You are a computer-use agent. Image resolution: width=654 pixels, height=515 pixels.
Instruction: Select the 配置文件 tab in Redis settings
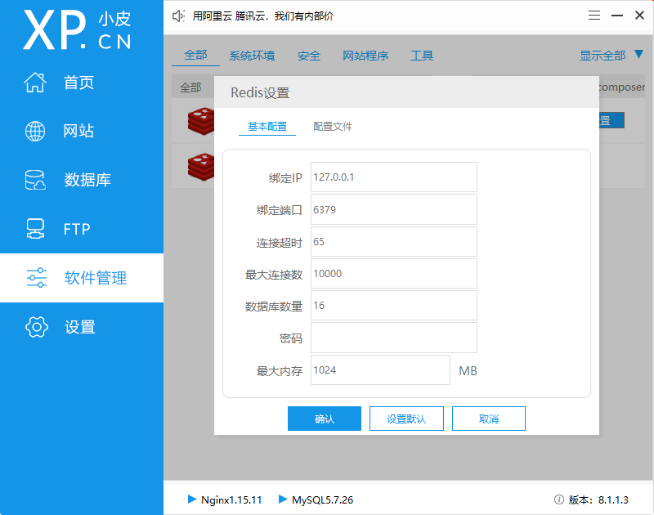[x=333, y=127]
